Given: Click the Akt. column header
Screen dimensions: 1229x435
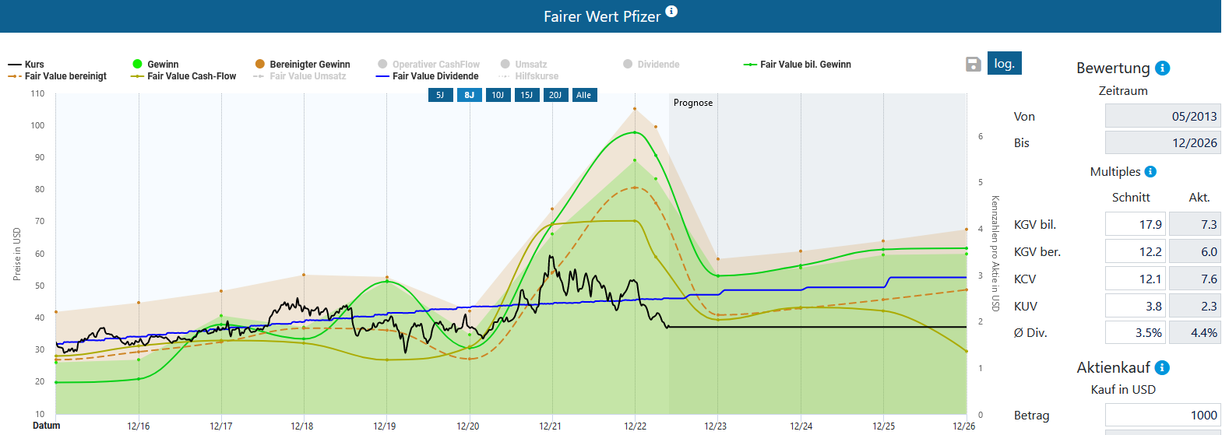Looking at the screenshot, I should click(1199, 198).
